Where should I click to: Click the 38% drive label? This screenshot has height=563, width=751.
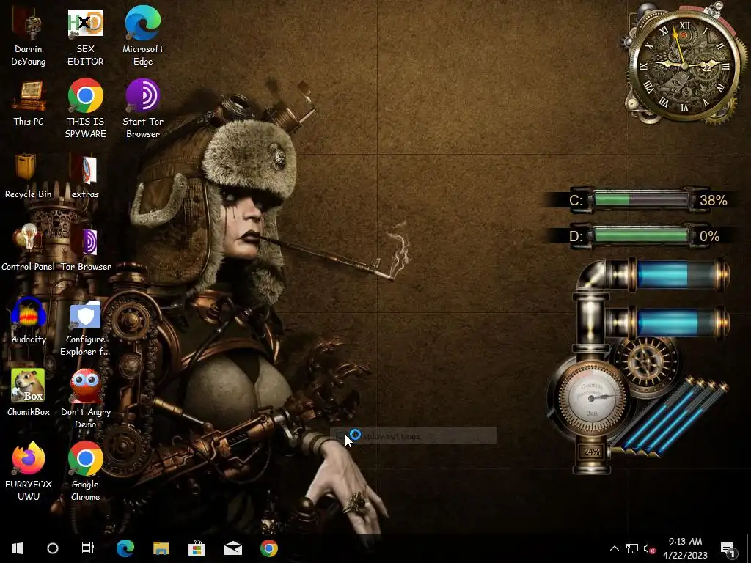coord(713,200)
